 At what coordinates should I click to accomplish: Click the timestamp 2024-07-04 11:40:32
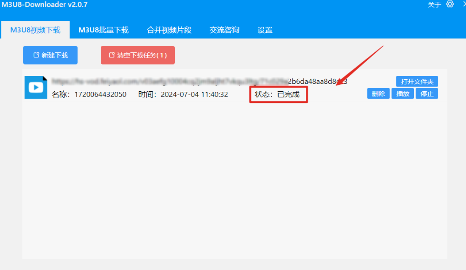pos(194,94)
